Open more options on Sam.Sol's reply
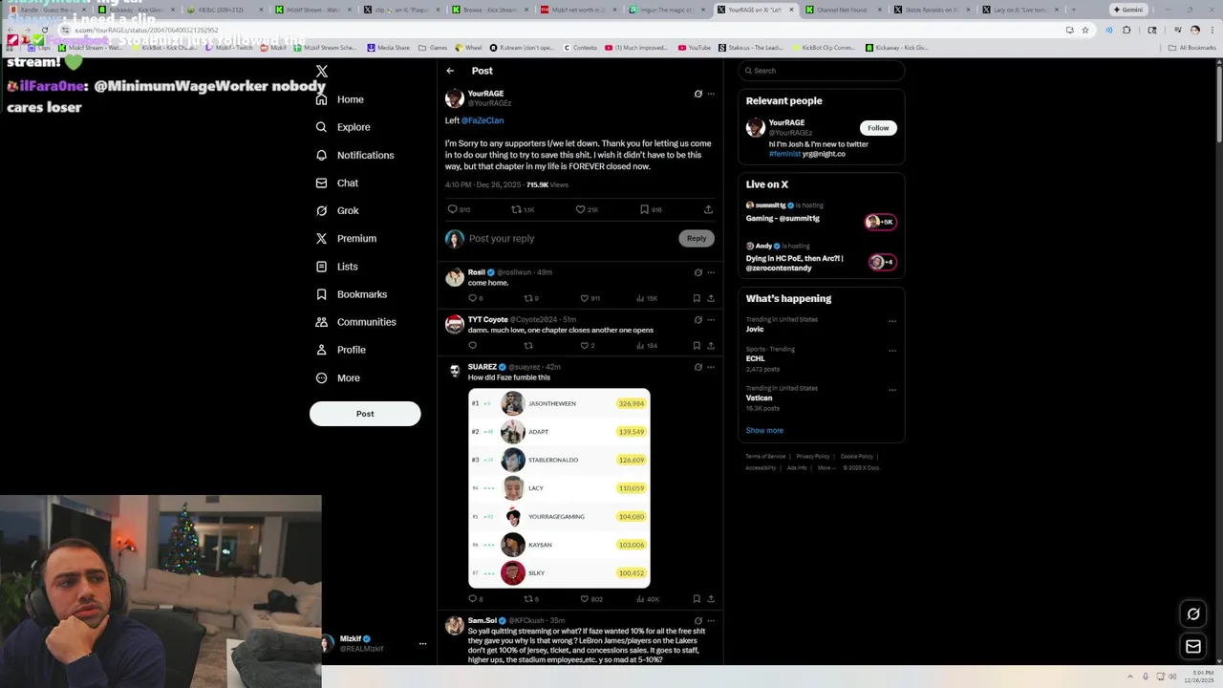 tap(711, 621)
